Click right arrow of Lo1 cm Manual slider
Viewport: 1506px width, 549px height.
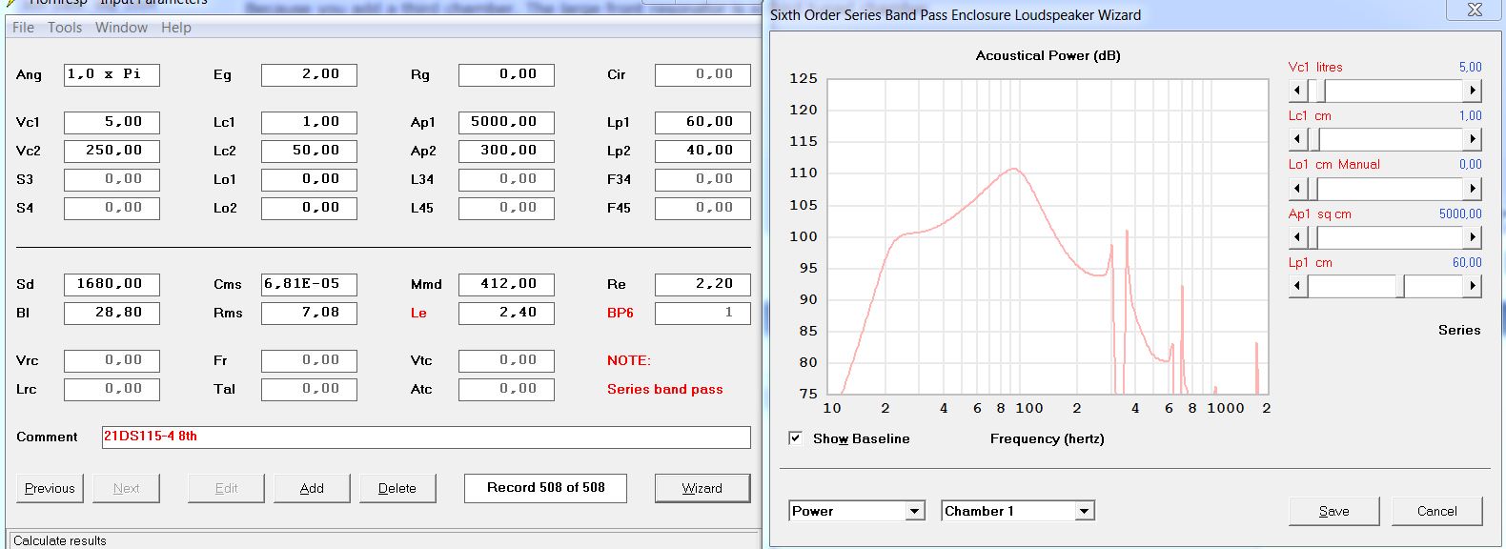(x=1473, y=188)
